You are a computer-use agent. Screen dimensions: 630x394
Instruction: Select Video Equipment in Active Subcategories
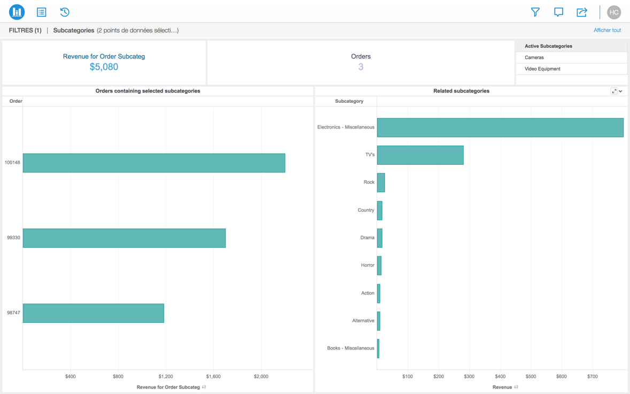point(571,69)
